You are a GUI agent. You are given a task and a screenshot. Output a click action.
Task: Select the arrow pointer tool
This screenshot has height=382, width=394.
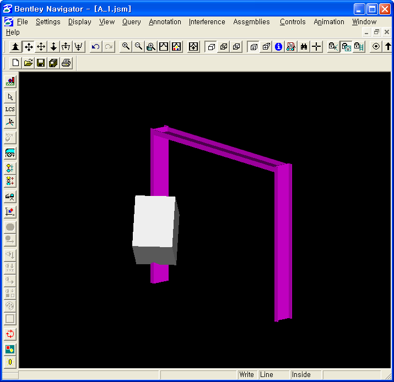10,97
